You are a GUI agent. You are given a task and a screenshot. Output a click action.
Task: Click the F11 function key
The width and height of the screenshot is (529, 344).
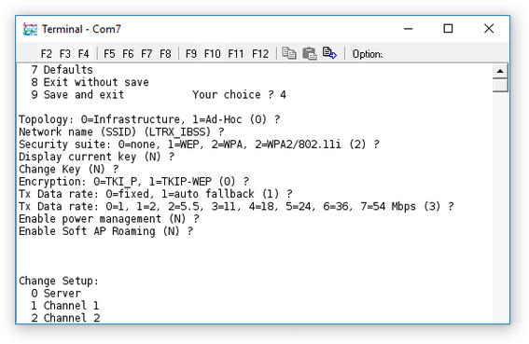click(x=235, y=54)
